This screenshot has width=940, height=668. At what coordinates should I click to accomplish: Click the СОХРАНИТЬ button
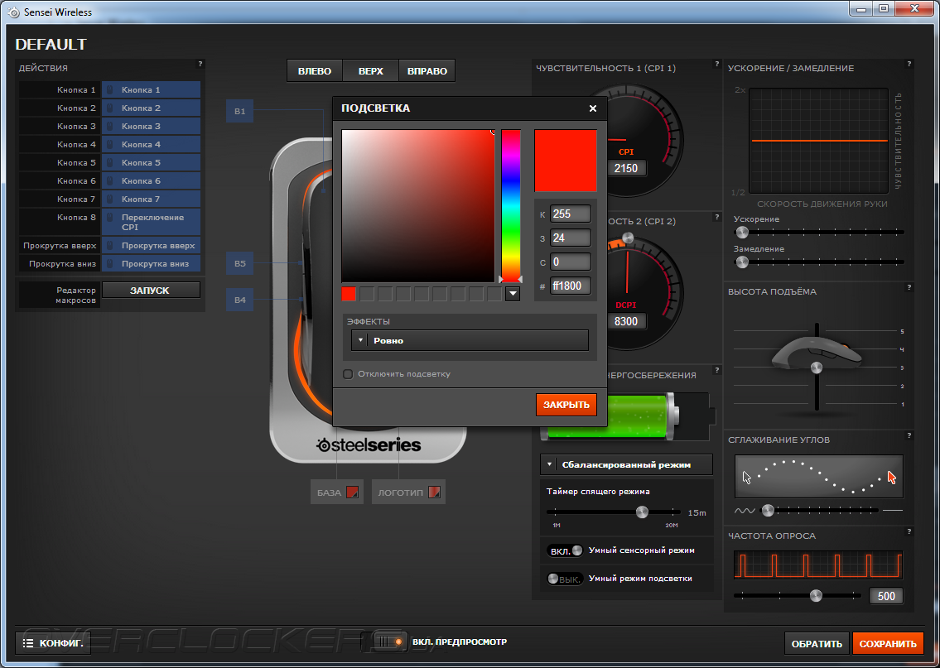[888, 644]
